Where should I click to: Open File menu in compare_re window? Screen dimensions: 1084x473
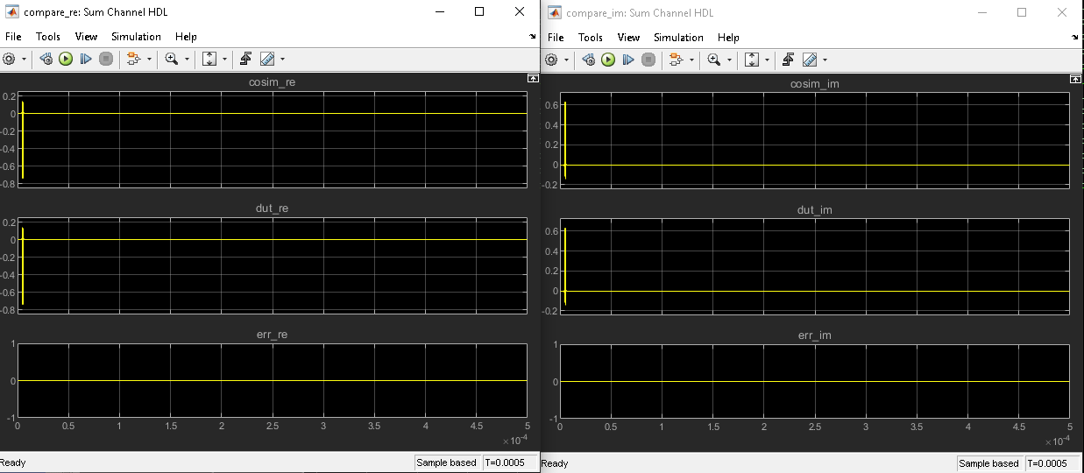point(13,37)
